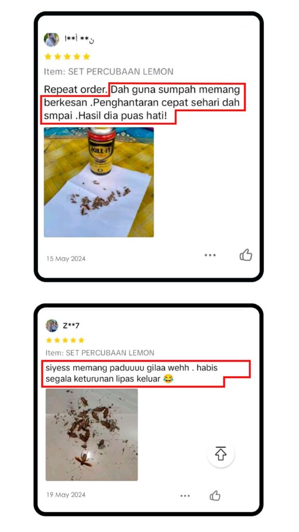Click the first review's five-star rating
Screen dimensions: 299x532
(67, 57)
